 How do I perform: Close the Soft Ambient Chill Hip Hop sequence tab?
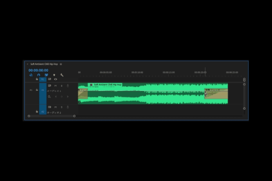(28, 64)
